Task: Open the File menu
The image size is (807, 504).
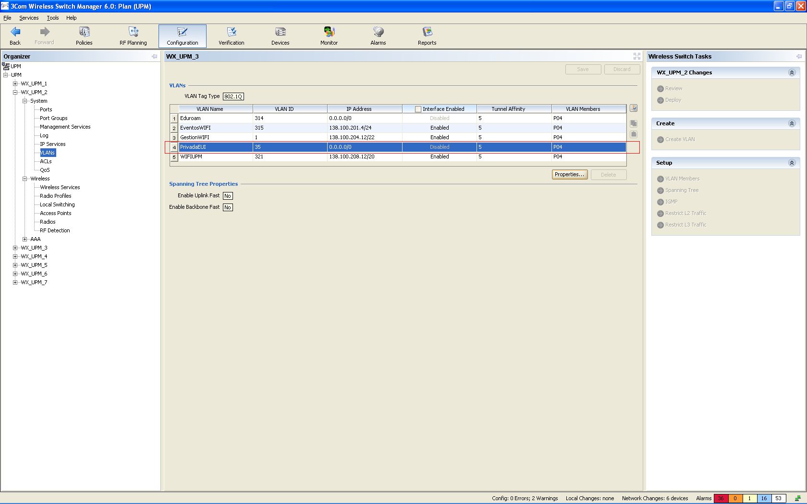Action: coord(7,18)
